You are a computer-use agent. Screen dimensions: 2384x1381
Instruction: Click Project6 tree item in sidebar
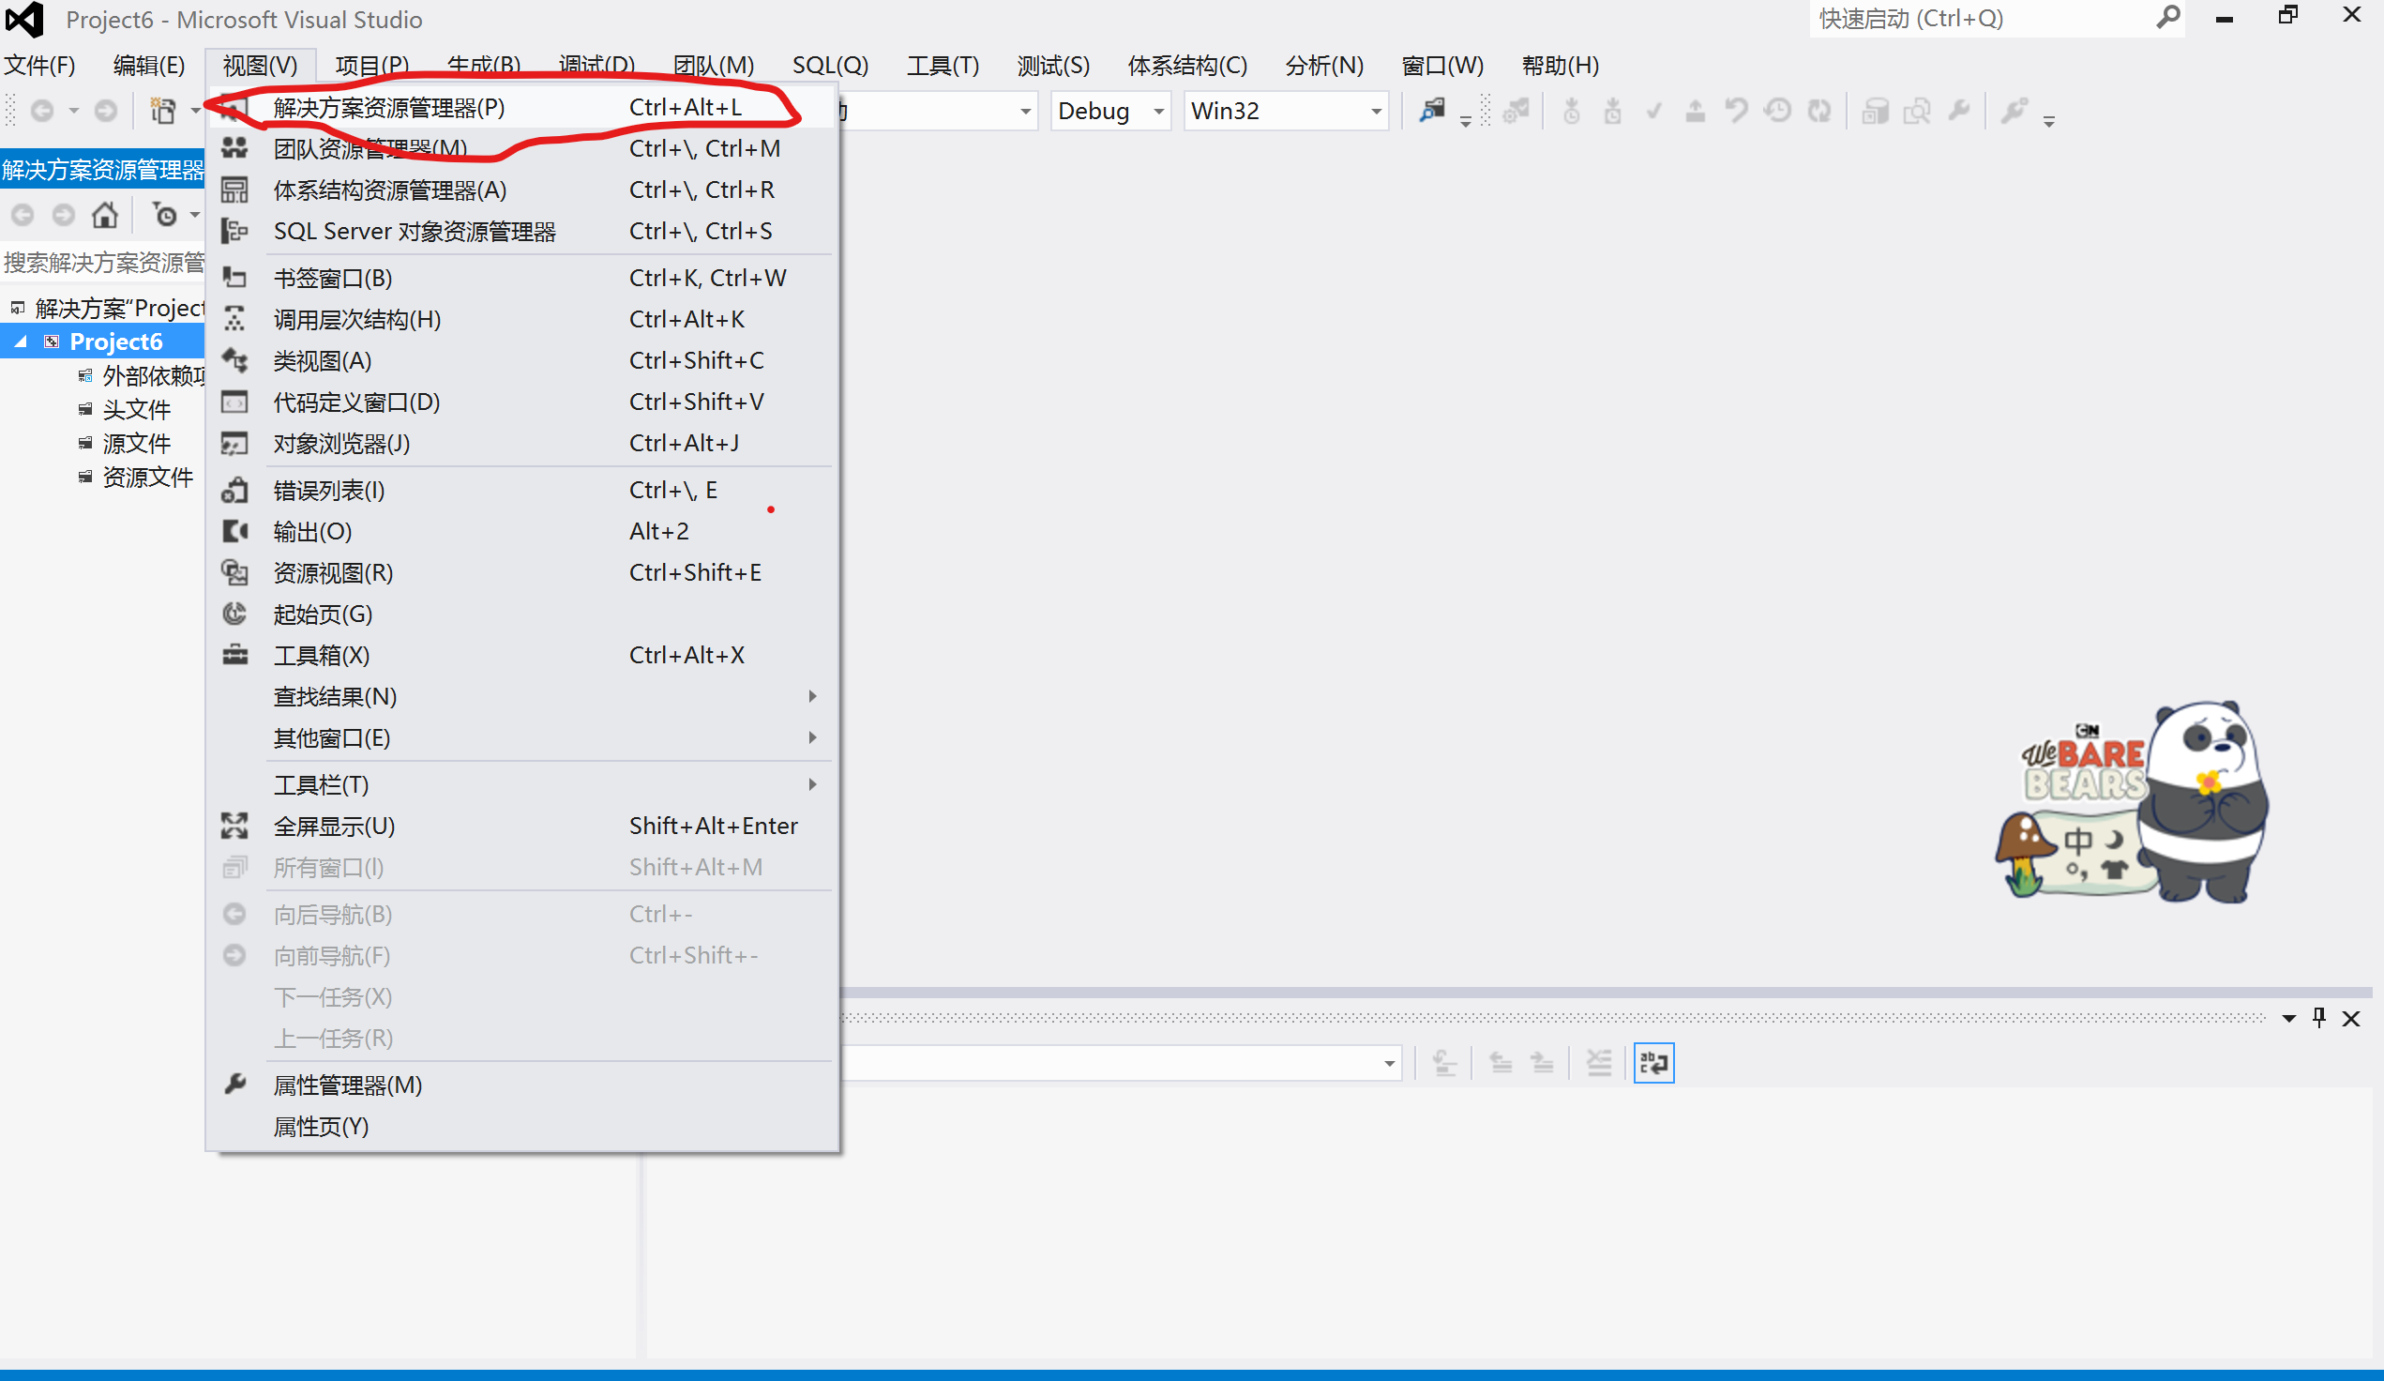click(116, 341)
